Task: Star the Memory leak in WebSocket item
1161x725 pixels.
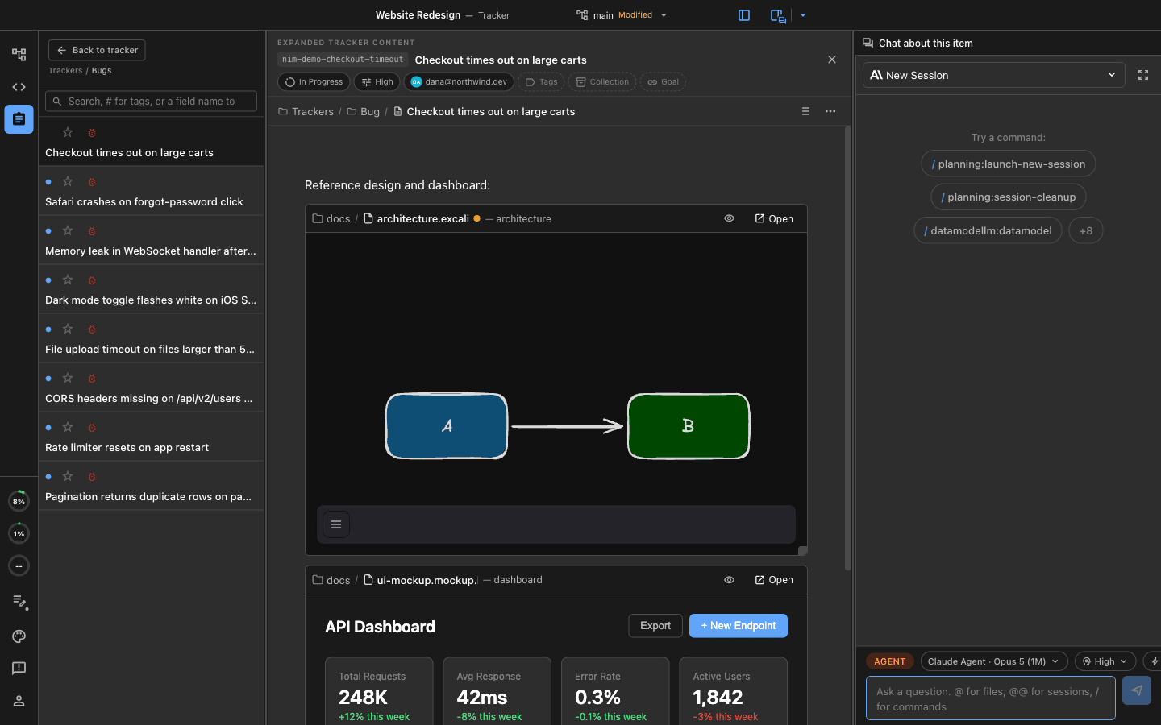Action: [x=68, y=230]
